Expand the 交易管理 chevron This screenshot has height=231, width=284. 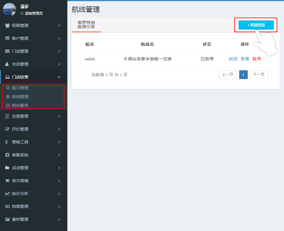[x=59, y=116]
